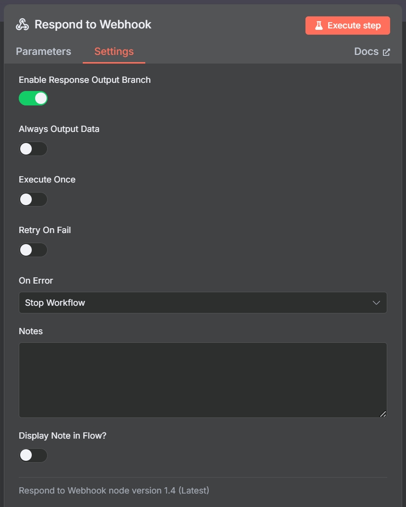Click the Notes box resize handle
Screen dimensions: 406x507
coord(383,414)
